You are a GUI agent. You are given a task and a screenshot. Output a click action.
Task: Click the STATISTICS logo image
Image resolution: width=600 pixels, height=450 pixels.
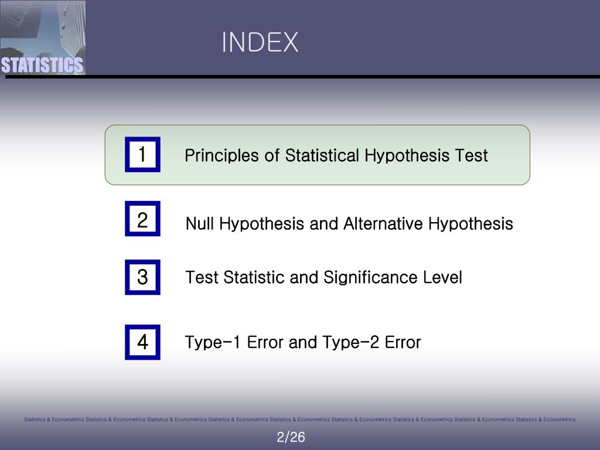(x=43, y=37)
